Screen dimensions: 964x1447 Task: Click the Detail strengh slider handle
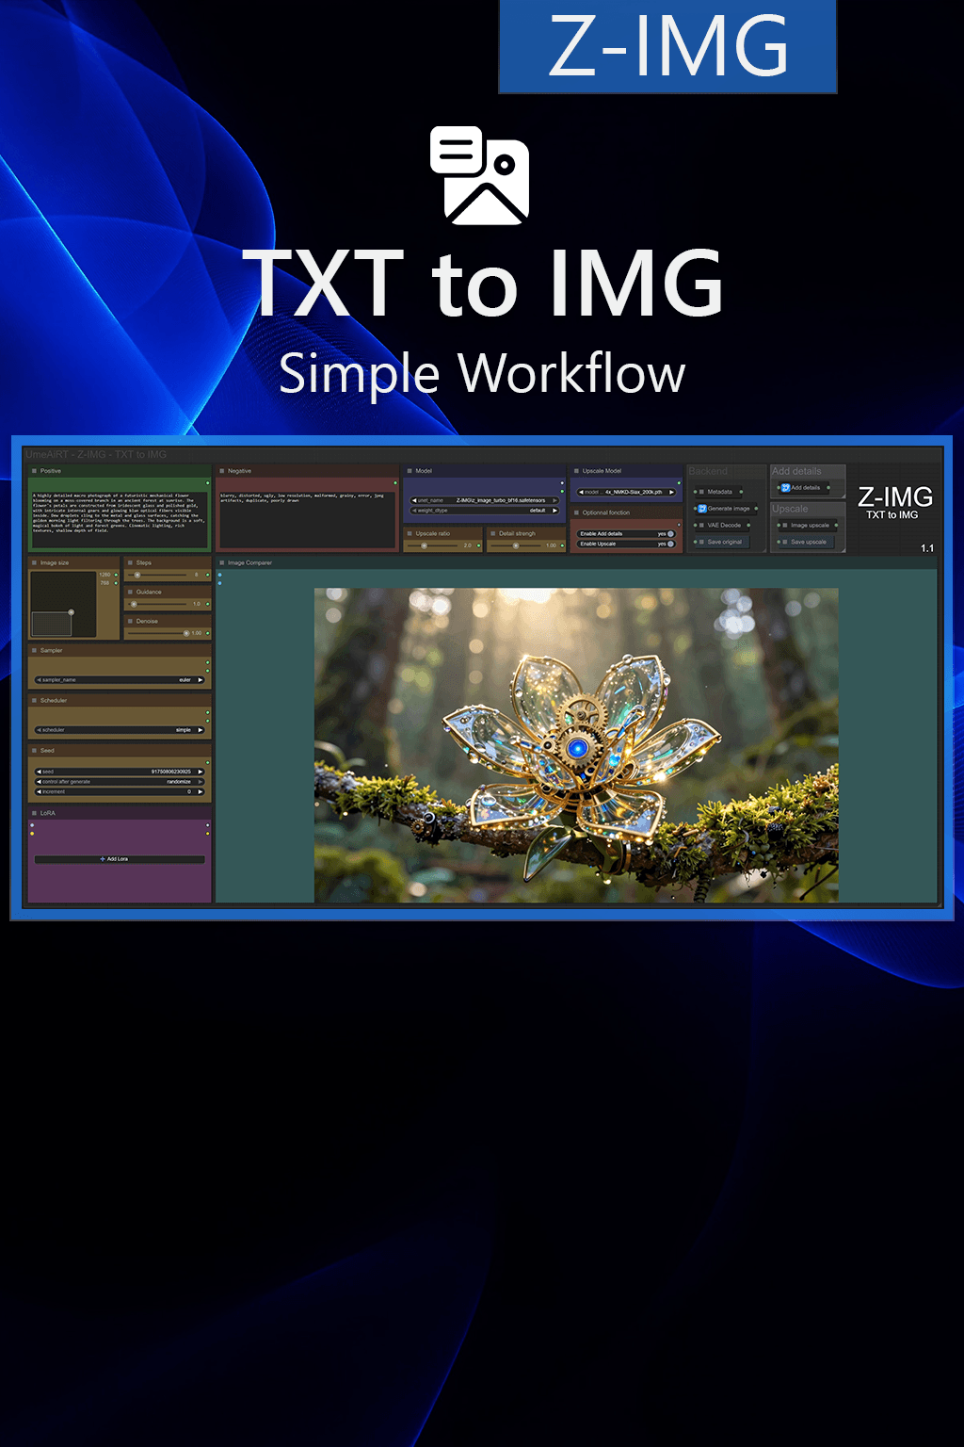[516, 545]
